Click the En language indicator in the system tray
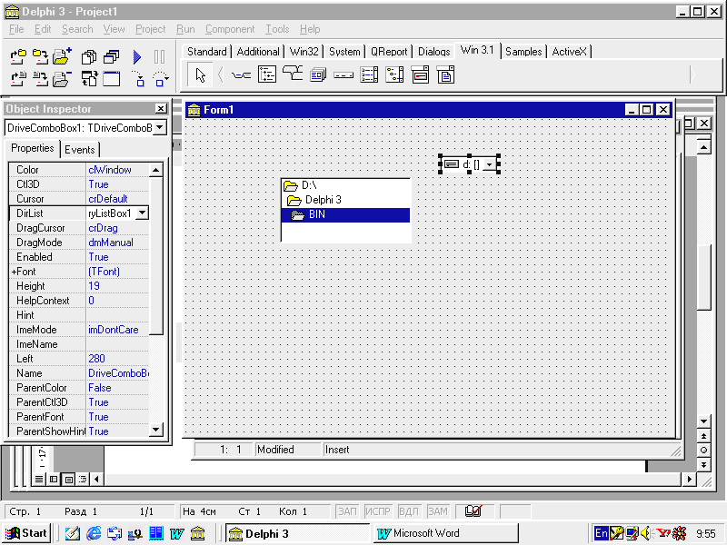Viewport: 727px width, 545px height. coord(602,533)
